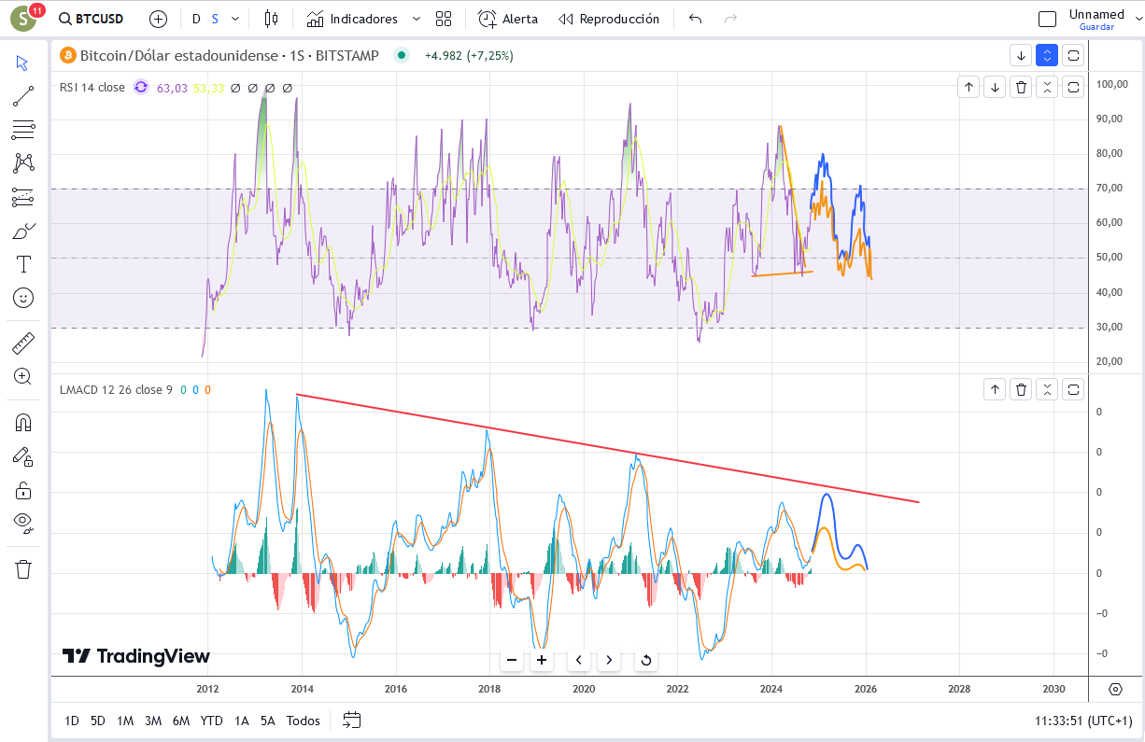Toggle stay in drawing mode pencil lock

23,455
